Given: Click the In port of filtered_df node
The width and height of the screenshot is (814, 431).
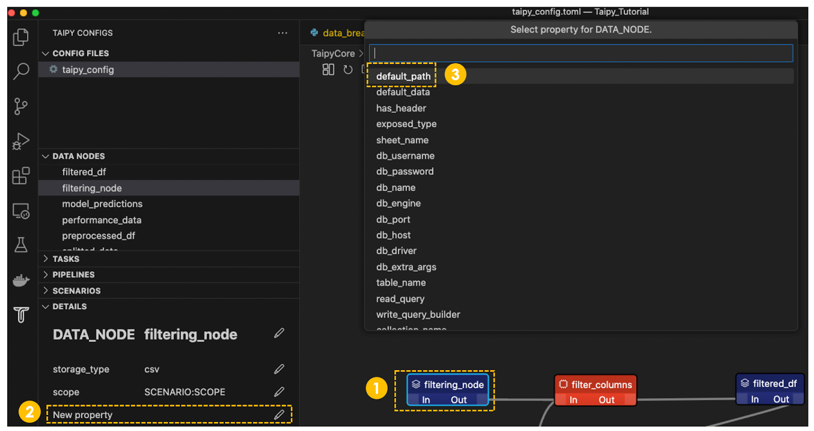Looking at the screenshot, I should pos(755,399).
